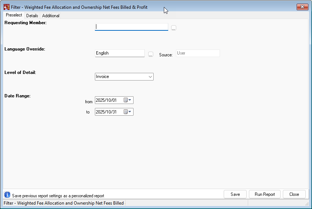Close the Filter window with red X
The height and width of the screenshot is (209, 312).
point(302,7)
